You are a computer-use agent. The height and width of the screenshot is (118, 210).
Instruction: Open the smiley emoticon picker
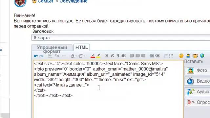tap(181, 55)
